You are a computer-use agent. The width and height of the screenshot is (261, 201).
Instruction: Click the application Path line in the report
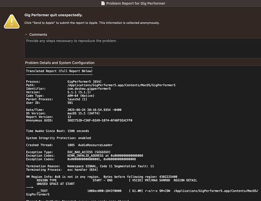(101, 85)
